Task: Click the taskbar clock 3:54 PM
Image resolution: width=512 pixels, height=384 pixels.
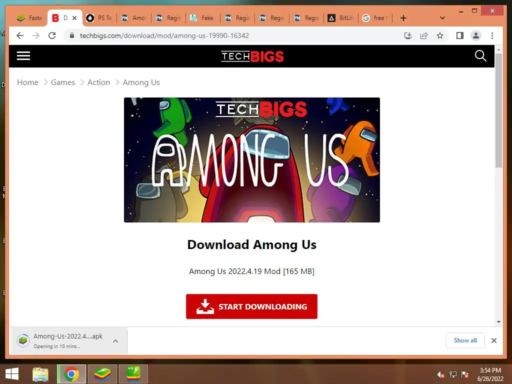Action: (x=490, y=370)
